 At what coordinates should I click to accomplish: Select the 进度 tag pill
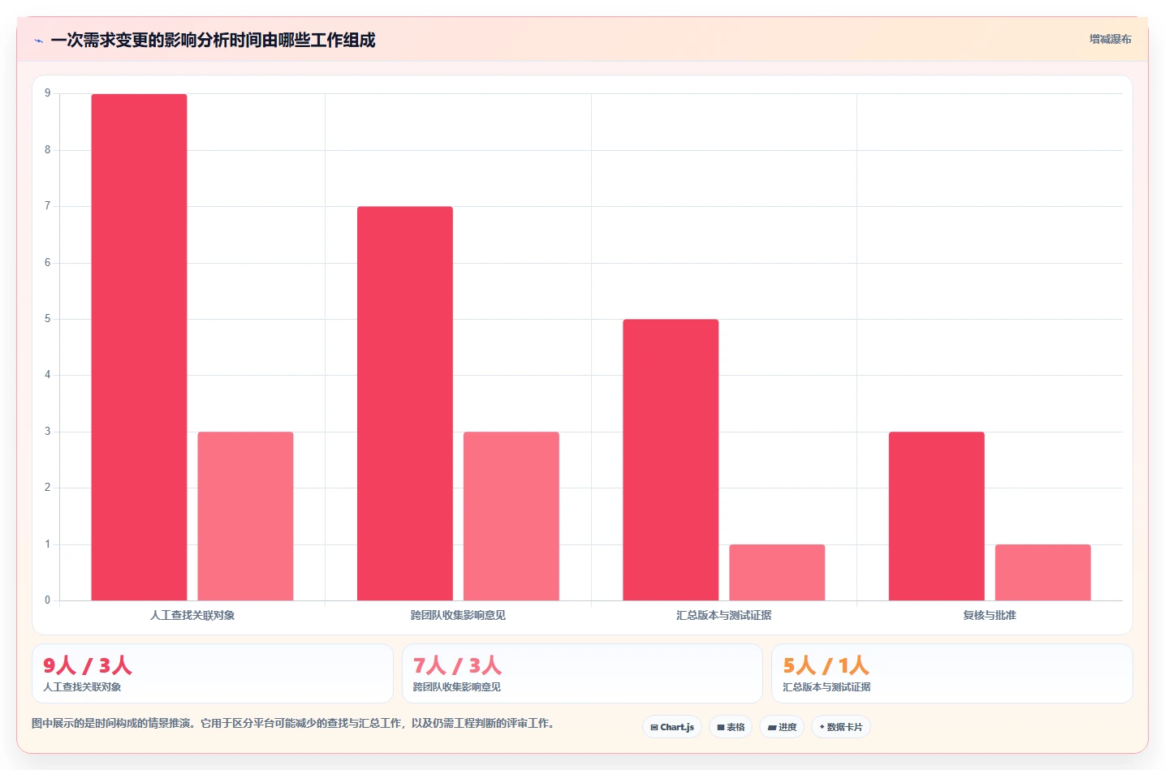[782, 727]
